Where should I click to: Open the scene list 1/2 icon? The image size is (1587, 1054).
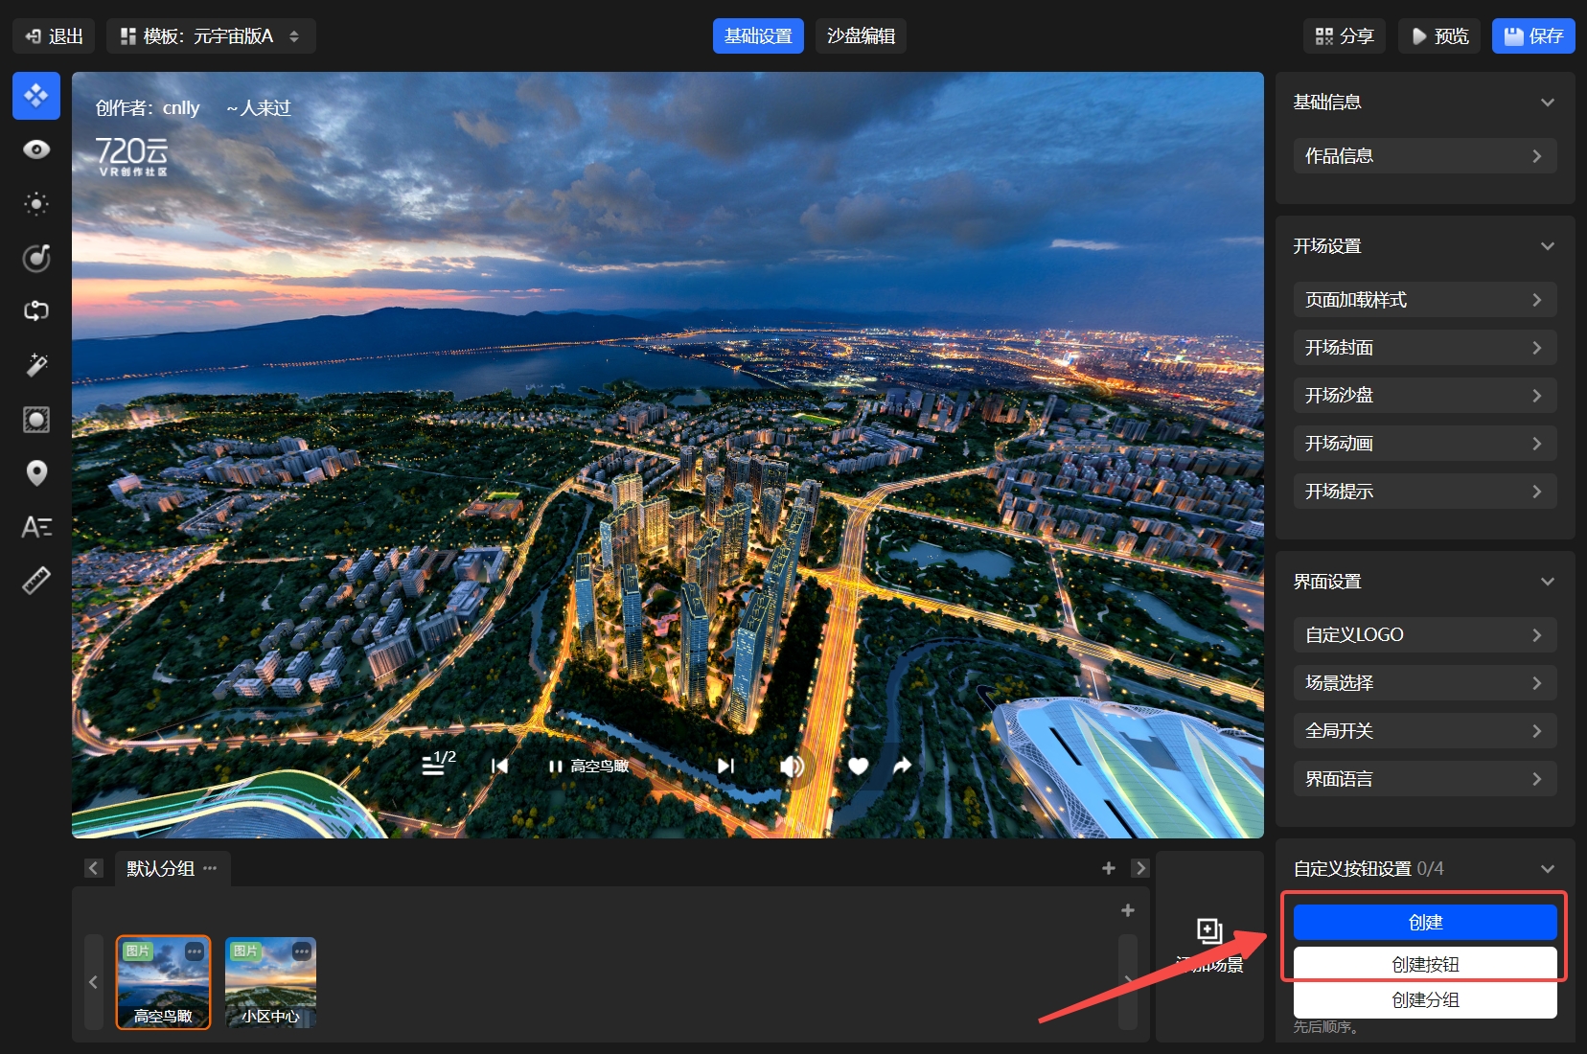437,764
